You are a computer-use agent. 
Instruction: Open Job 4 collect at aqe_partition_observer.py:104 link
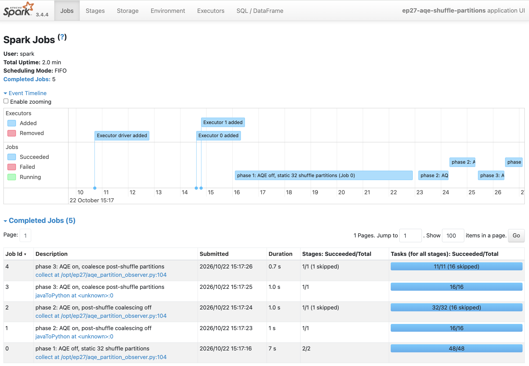[x=101, y=275]
